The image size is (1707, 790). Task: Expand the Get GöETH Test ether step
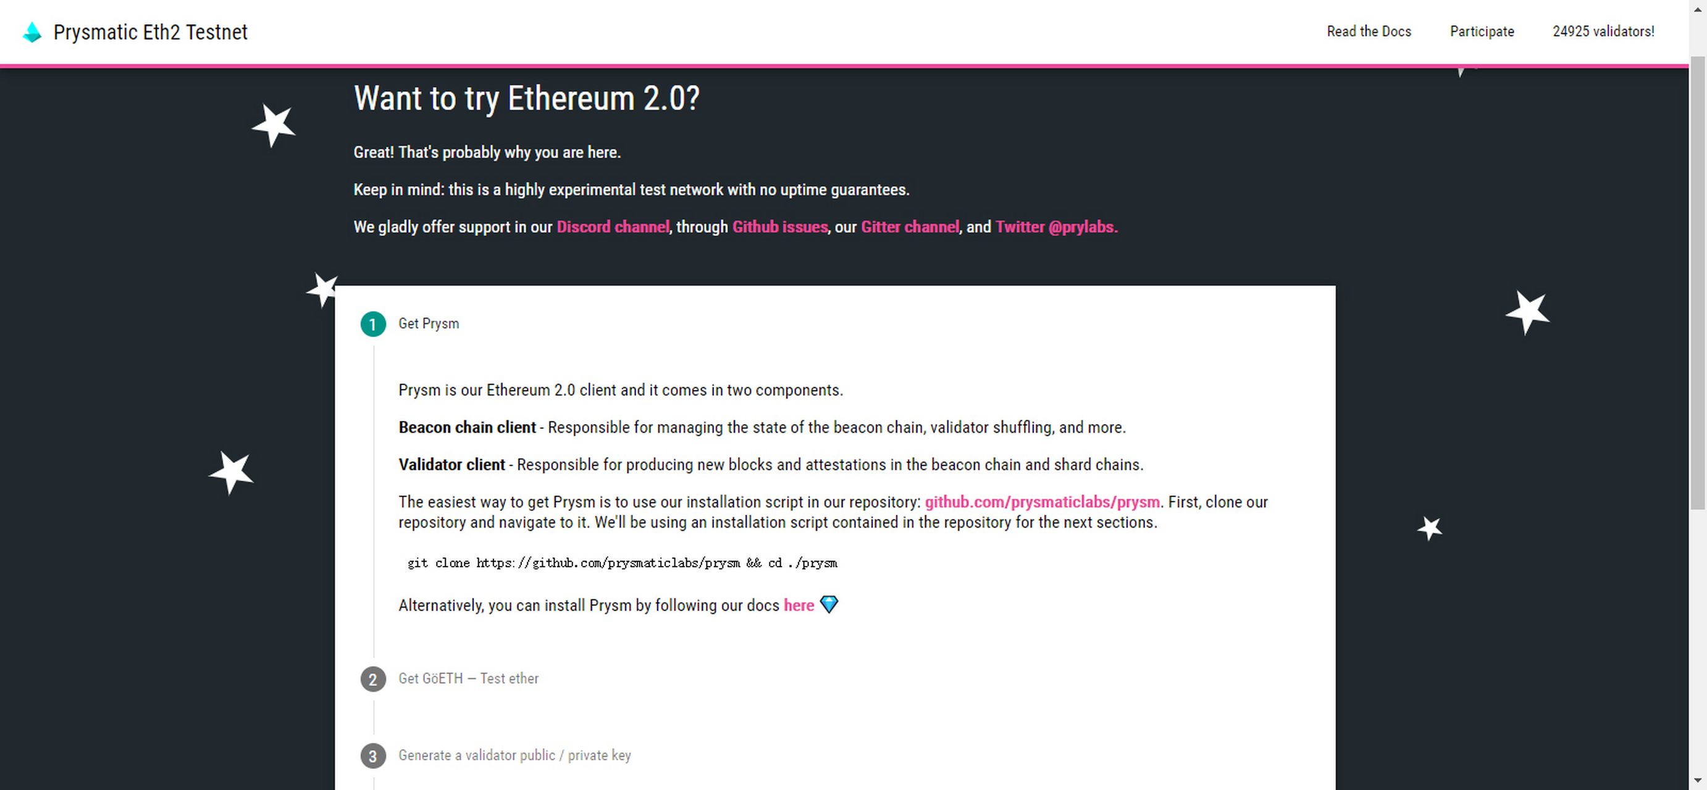[468, 679]
